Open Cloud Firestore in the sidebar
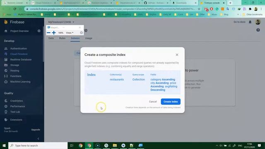265x149 pixels. pyautogui.click(x=19, y=54)
